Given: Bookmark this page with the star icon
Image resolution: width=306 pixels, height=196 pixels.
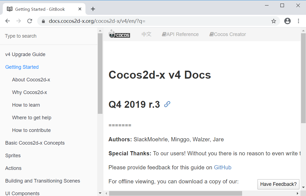Looking at the screenshot, I should [273, 21].
